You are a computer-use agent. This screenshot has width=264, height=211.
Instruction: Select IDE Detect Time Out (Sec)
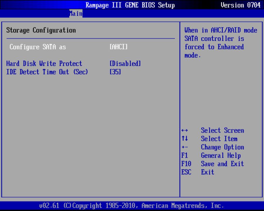(47, 72)
